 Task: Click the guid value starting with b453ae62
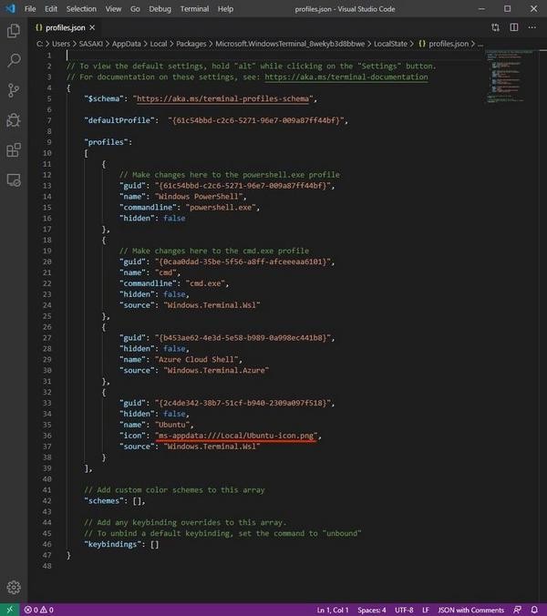point(243,338)
